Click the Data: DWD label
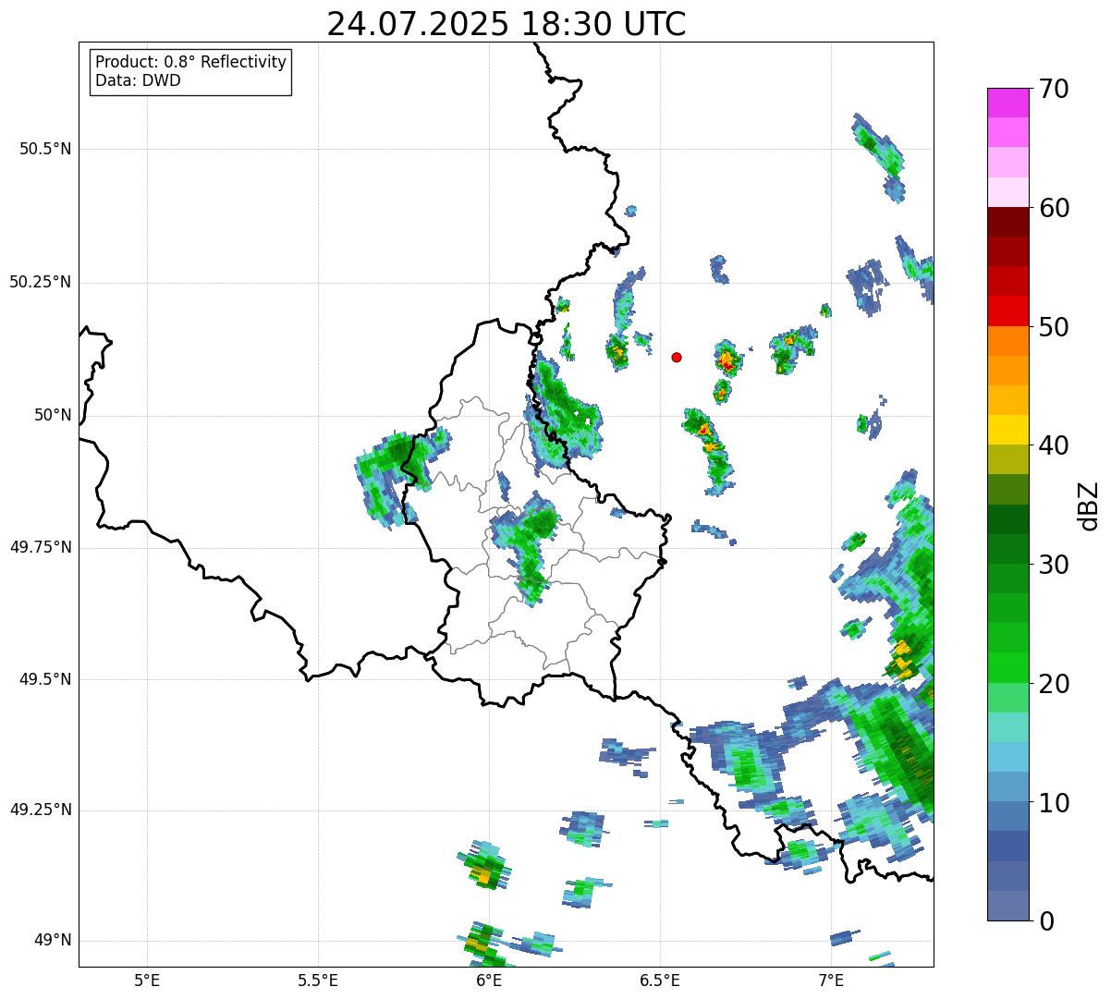Image resolution: width=1111 pixels, height=999 pixels. point(138,80)
